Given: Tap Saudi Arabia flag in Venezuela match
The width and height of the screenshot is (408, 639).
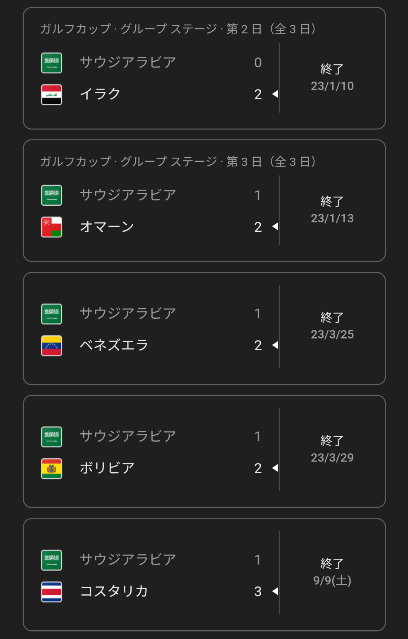Looking at the screenshot, I should 51,314.
